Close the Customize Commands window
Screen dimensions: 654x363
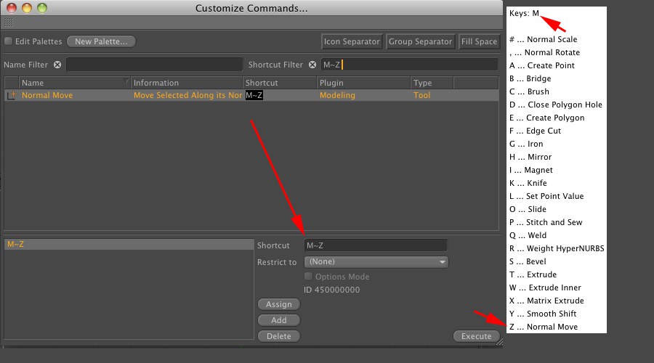coord(12,8)
